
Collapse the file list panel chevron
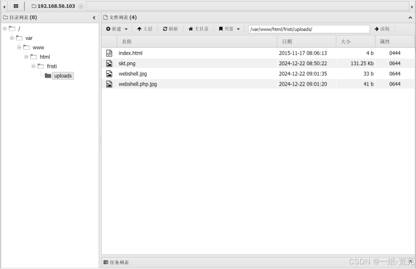[410, 18]
